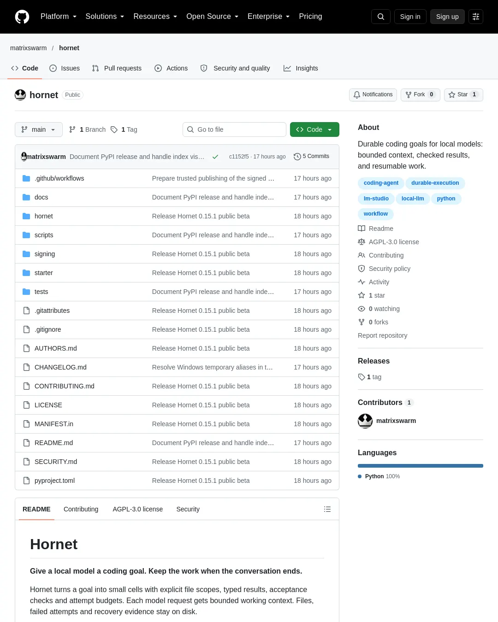The image size is (498, 622).
Task: Open the main branch selector dropdown
Action: (x=39, y=129)
